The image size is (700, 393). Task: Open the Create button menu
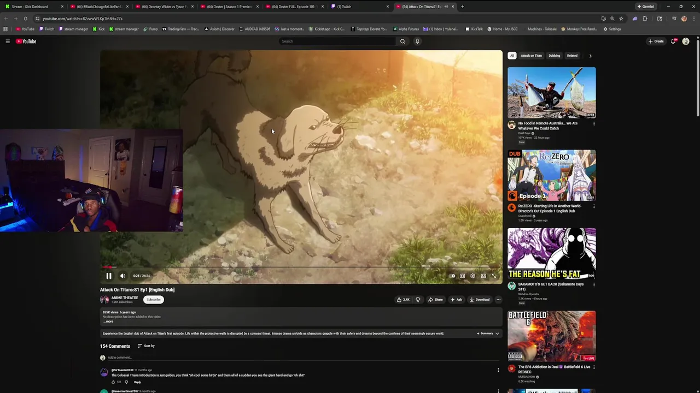pos(656,41)
